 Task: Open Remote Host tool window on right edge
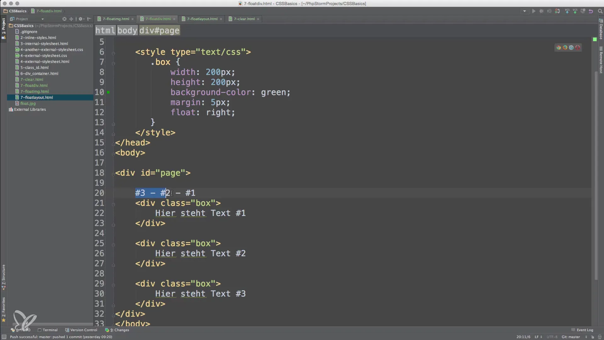tap(601, 60)
